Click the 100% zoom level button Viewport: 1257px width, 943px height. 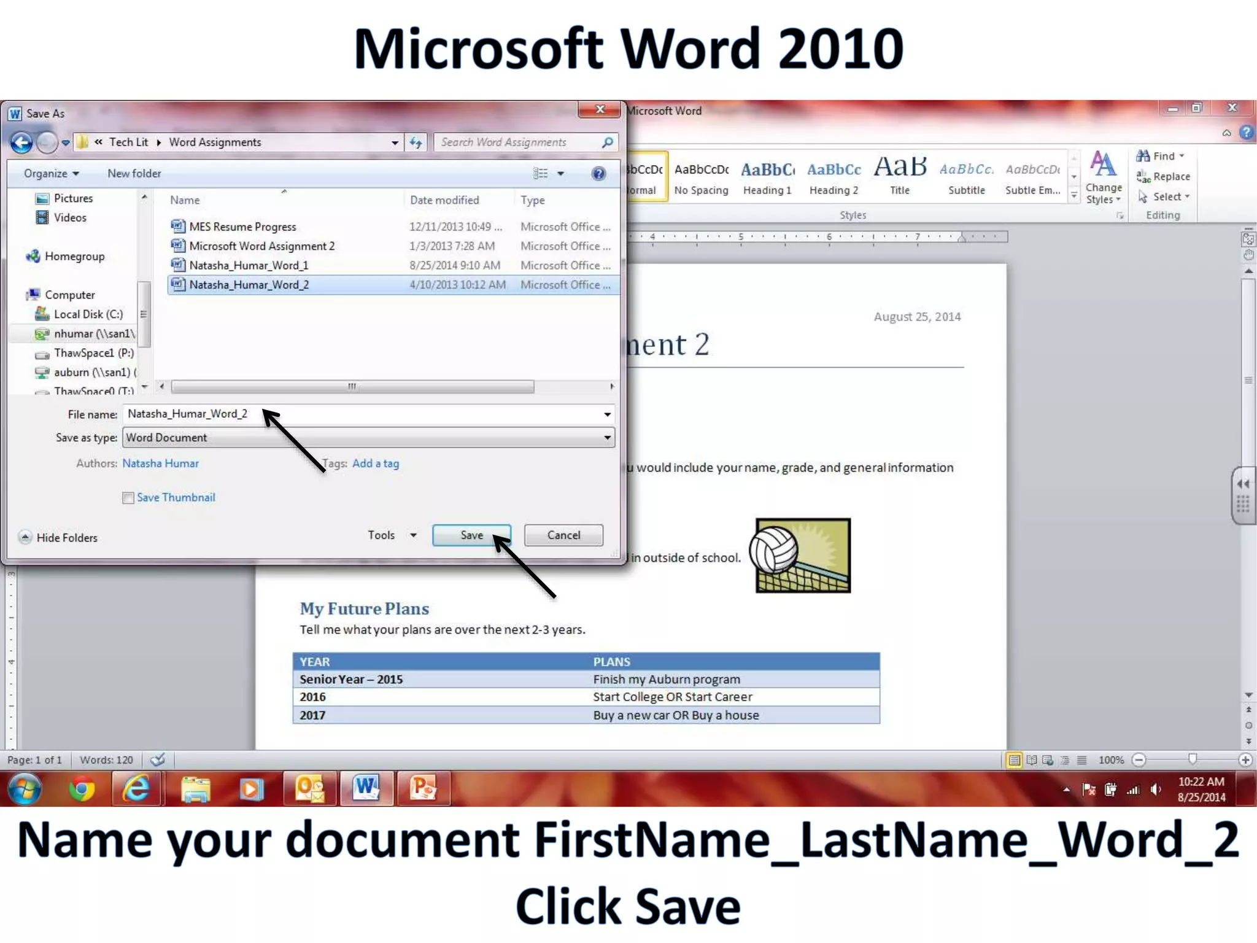coord(1111,760)
